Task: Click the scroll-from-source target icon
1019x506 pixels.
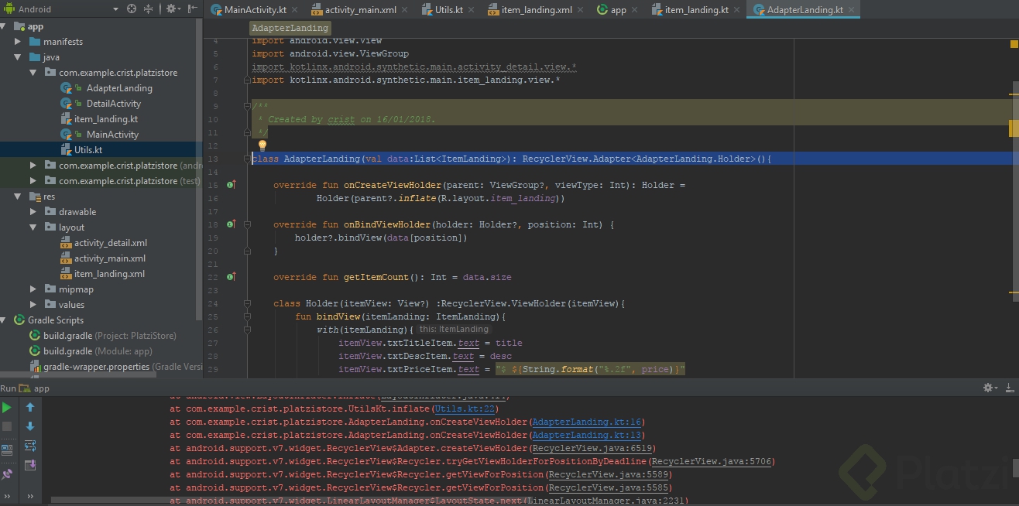Action: [x=132, y=9]
